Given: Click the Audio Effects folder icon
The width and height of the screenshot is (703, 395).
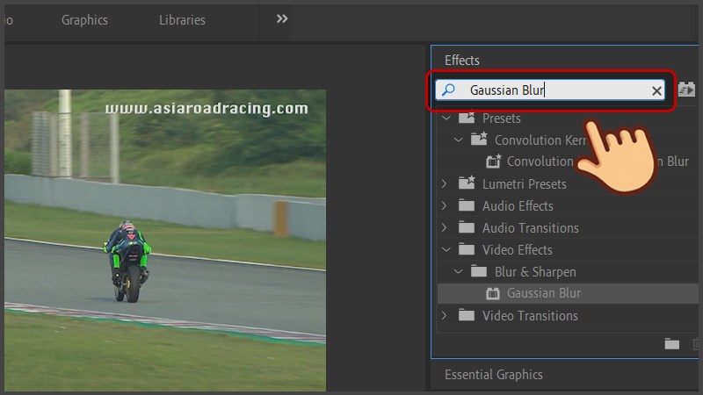Looking at the screenshot, I should pos(467,205).
